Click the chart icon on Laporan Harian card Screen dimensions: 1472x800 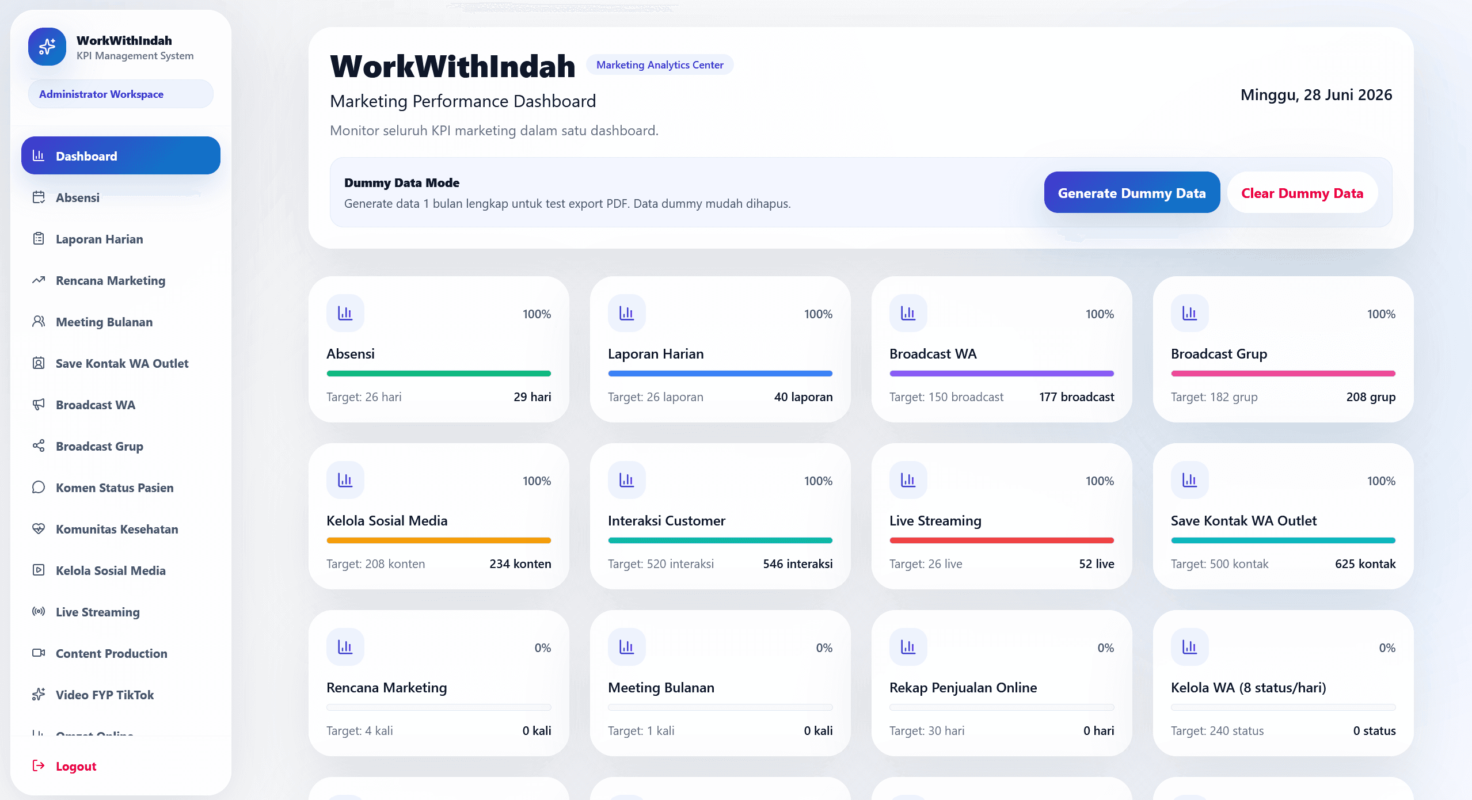point(627,313)
